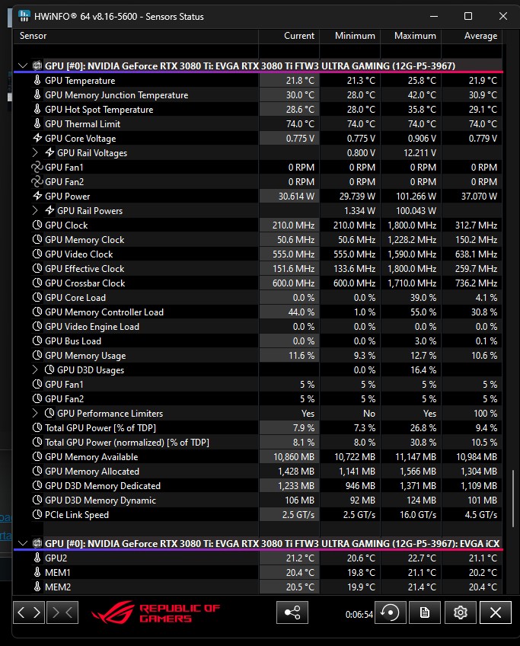Select GPU Memory Controller Load row label
520x646 pixels.
pyautogui.click(x=104, y=312)
